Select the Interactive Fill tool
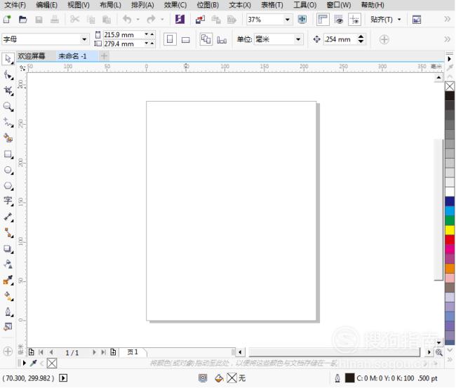This screenshot has height=388, width=456. click(8, 296)
